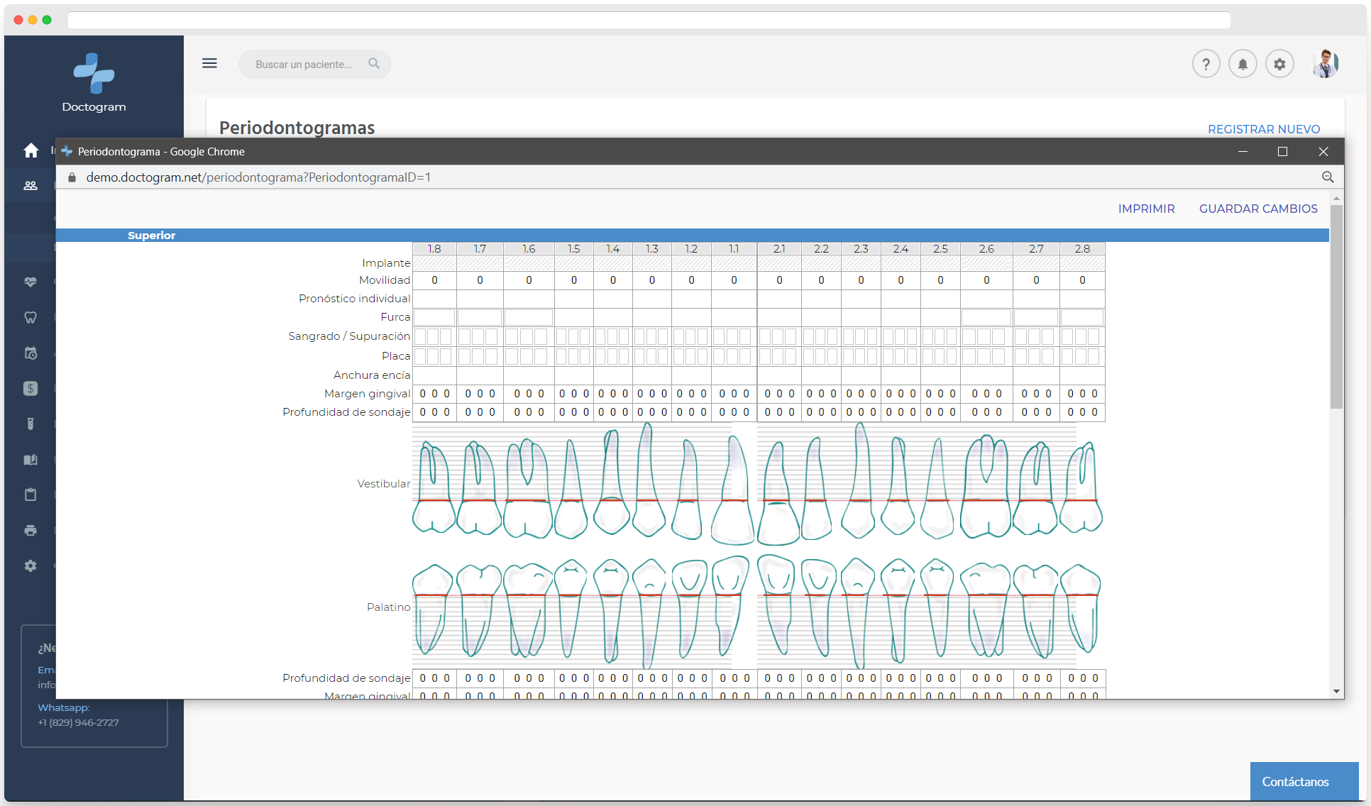Check first Placa box for tooth 1.8

[x=421, y=356]
